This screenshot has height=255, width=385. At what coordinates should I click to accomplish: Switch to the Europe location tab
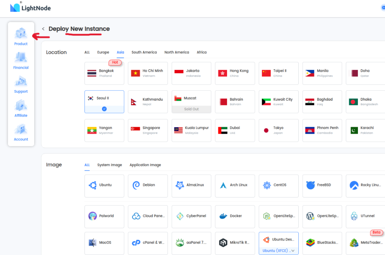tap(103, 52)
